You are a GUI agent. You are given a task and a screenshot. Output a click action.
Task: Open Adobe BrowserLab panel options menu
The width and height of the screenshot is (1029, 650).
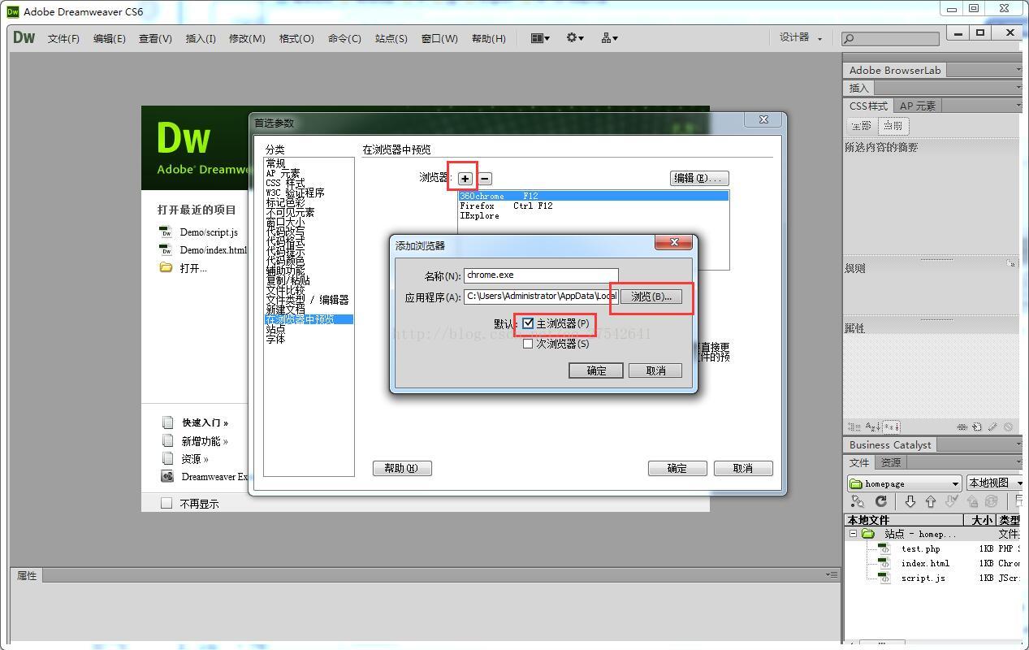1018,71
